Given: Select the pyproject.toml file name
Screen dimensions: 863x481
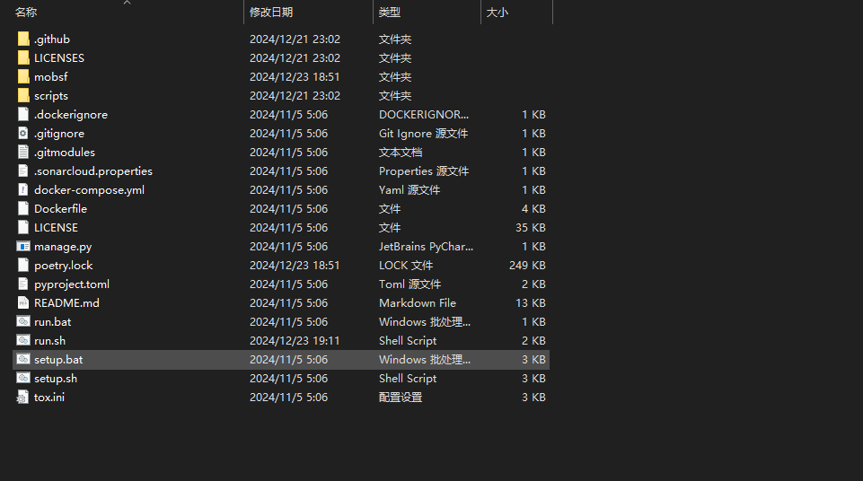Looking at the screenshot, I should click(72, 284).
